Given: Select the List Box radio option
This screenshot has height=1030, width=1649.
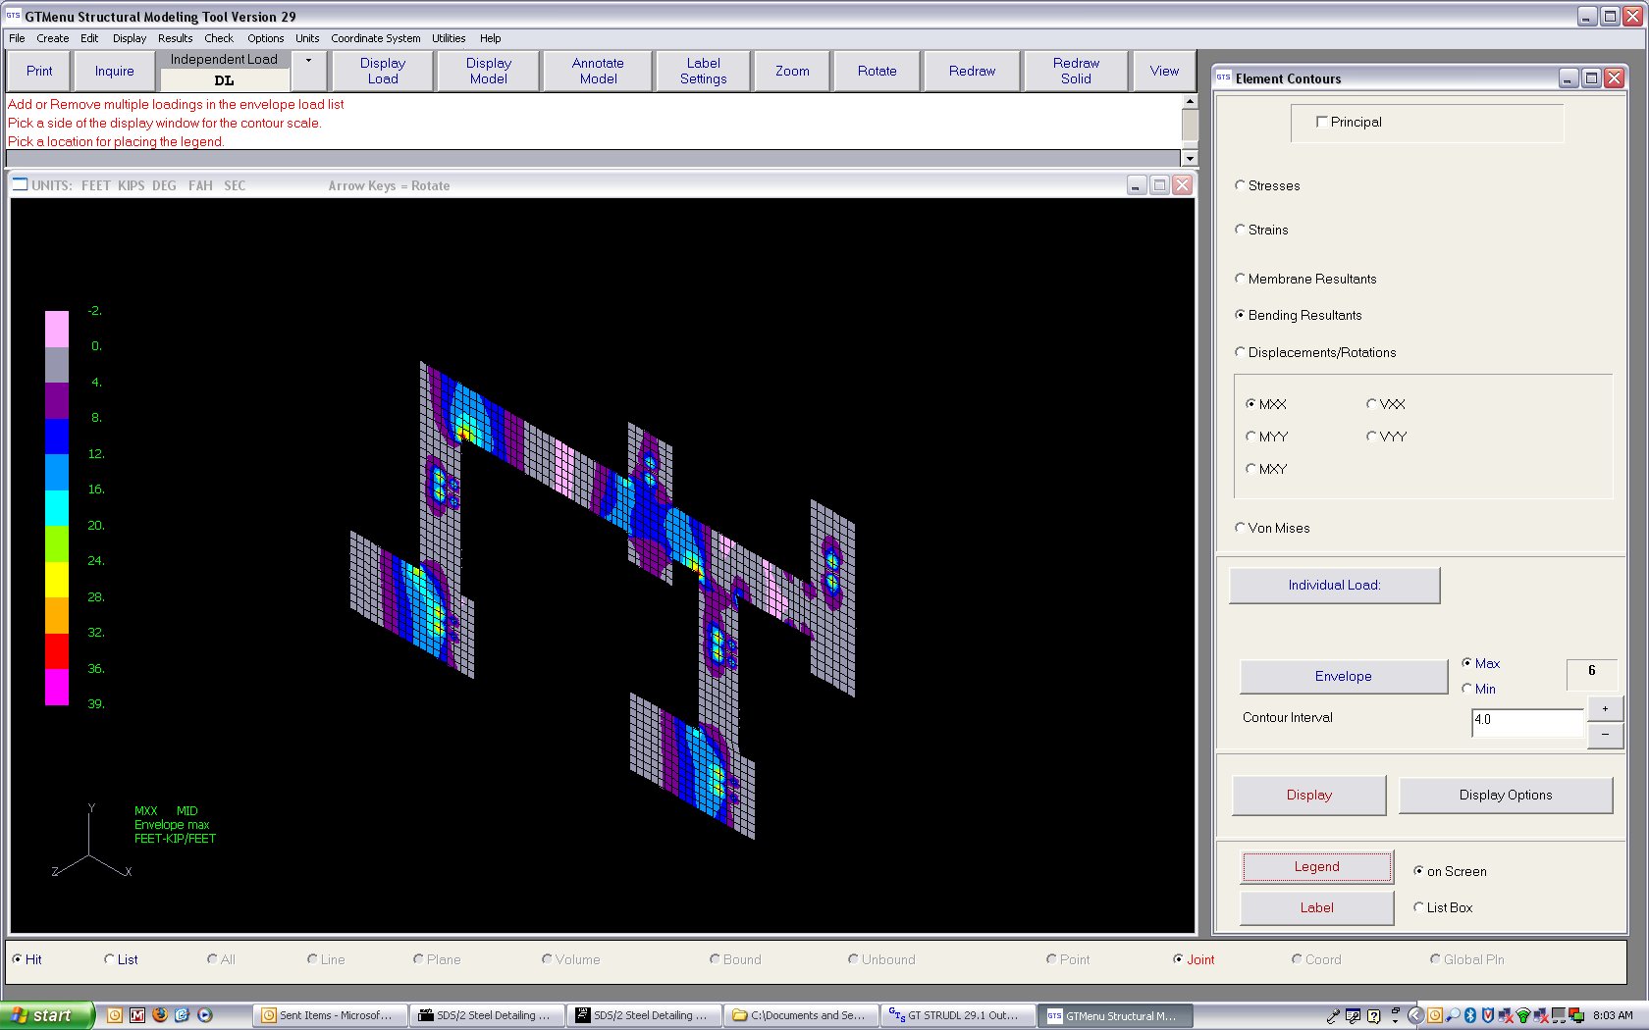Looking at the screenshot, I should (1419, 907).
